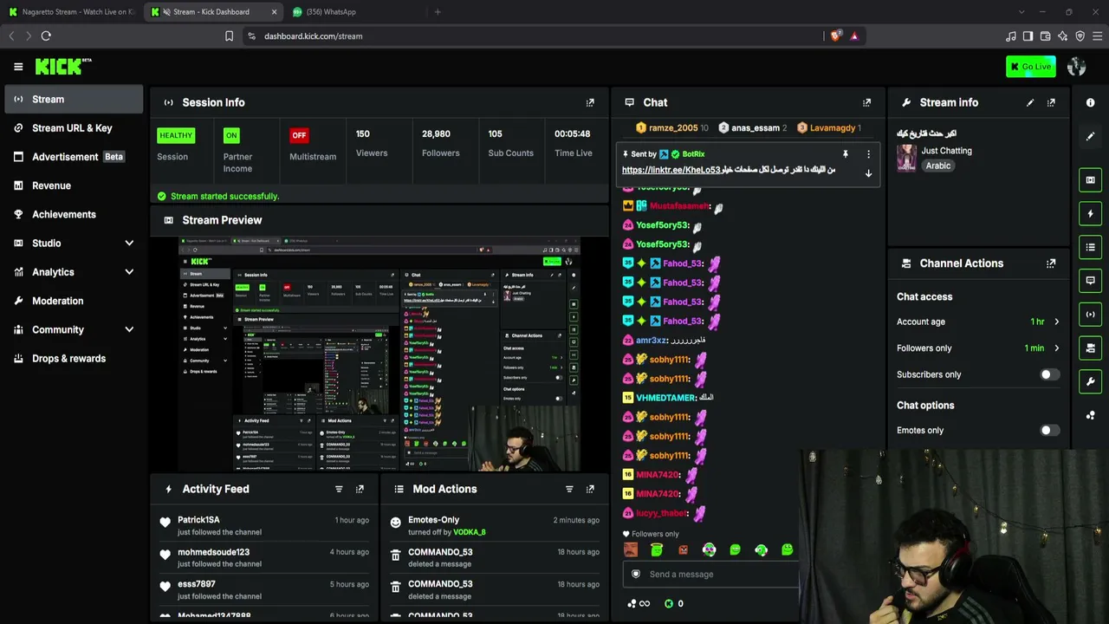
Task: Bookmark this page in browser toolbar
Action: click(229, 36)
